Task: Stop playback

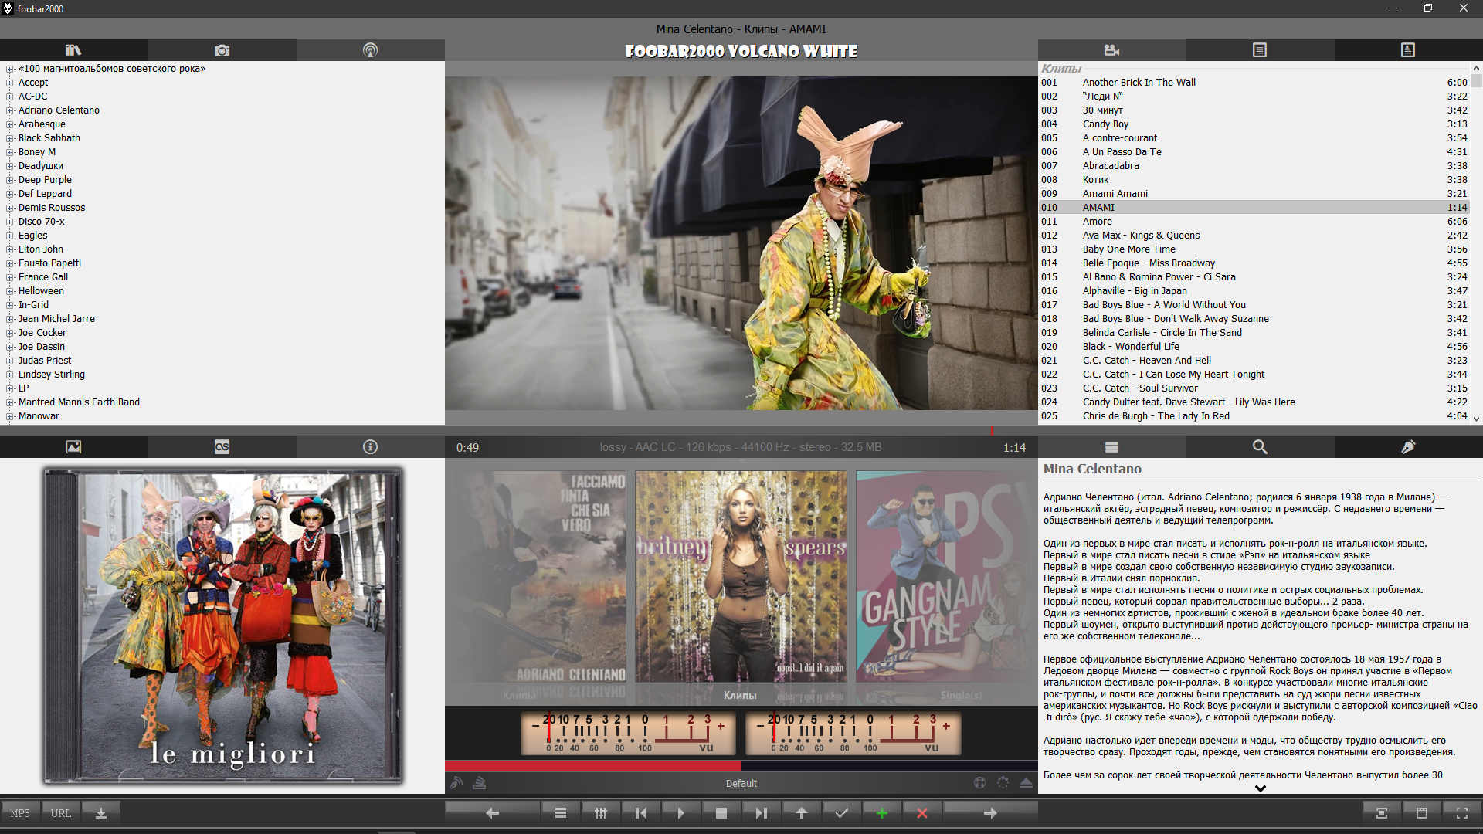Action: click(x=721, y=813)
